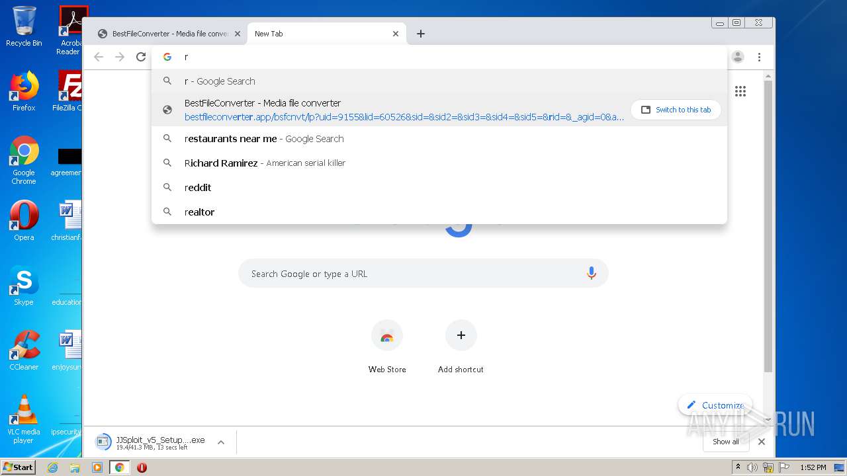Image resolution: width=847 pixels, height=476 pixels.
Task: Click the Opera taskbar icon
Action: click(142, 467)
